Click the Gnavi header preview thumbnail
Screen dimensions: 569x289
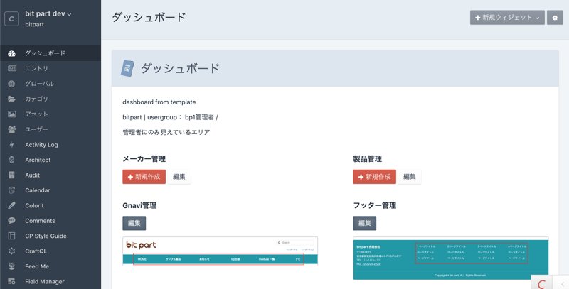click(x=220, y=251)
